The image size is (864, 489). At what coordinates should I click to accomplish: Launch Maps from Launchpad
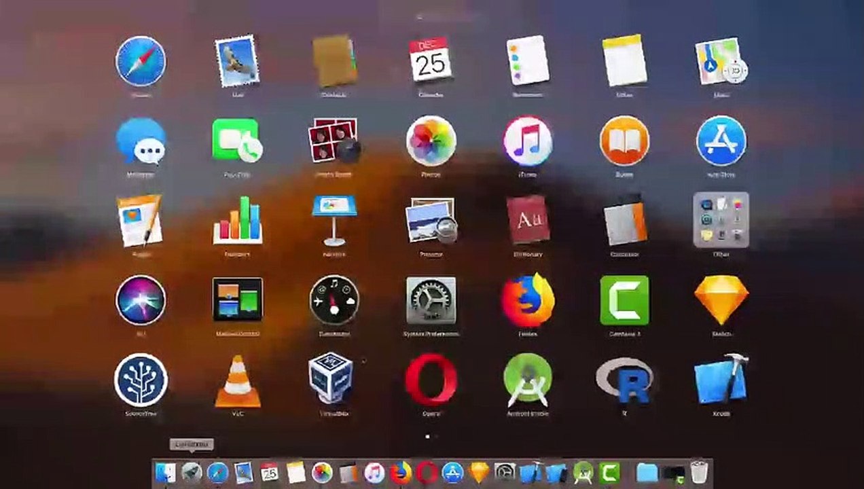tap(721, 61)
